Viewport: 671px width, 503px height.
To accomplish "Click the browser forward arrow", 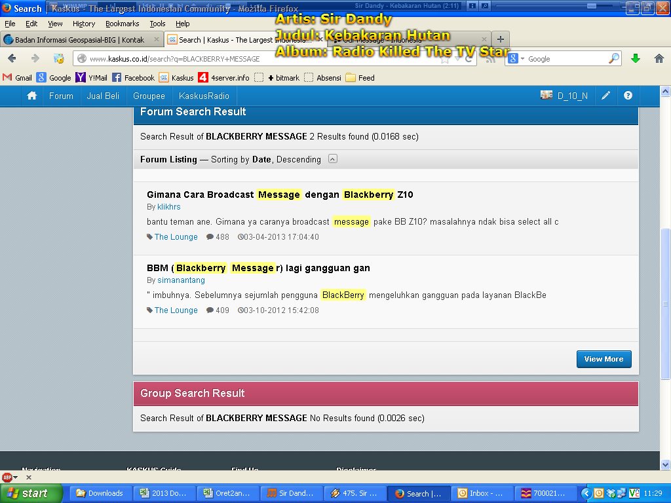I will (35, 58).
